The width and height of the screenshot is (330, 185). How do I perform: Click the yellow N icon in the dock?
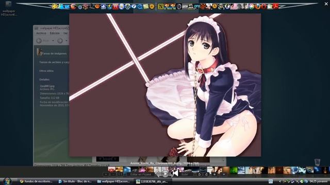click(160, 7)
